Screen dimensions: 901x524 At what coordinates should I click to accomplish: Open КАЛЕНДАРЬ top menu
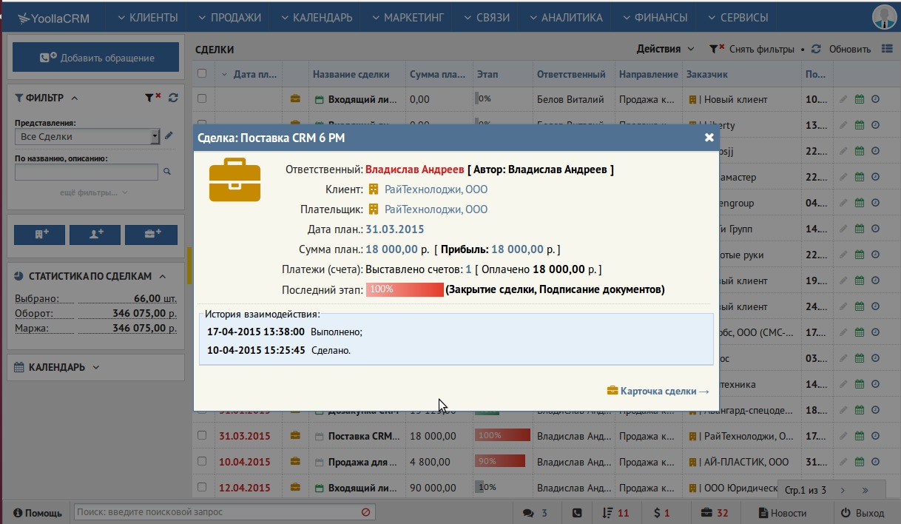(316, 17)
